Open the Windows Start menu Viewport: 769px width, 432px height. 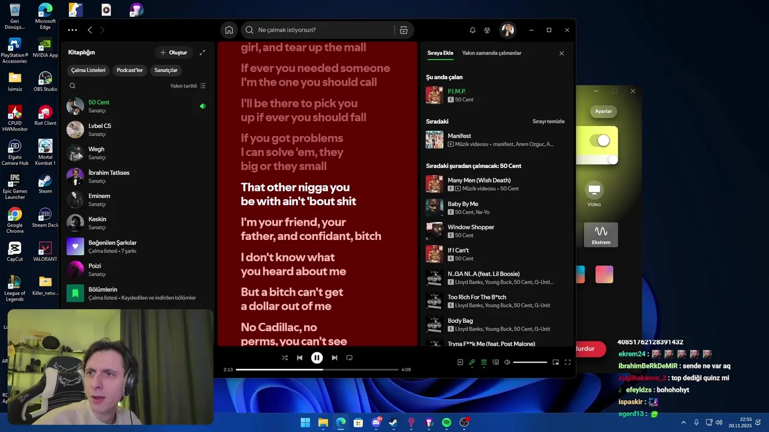coord(305,422)
